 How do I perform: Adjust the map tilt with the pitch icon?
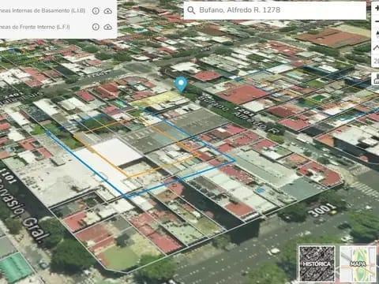pos(377,48)
